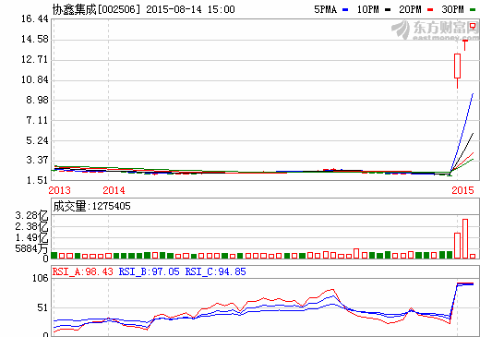The image size is (480, 337).
Task: Click the RSI_A:98.43 indicator label
Action: click(83, 271)
